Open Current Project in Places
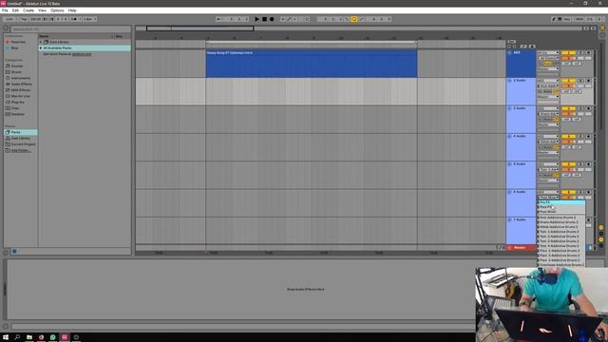 [23, 144]
